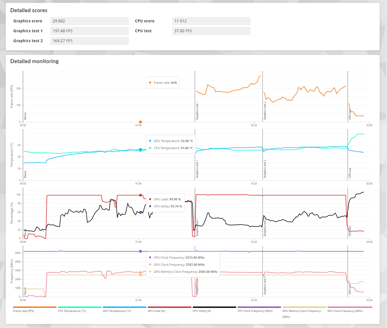The width and height of the screenshot is (387, 328).
Task: Click the Graphics score value field
Action: point(89,21)
